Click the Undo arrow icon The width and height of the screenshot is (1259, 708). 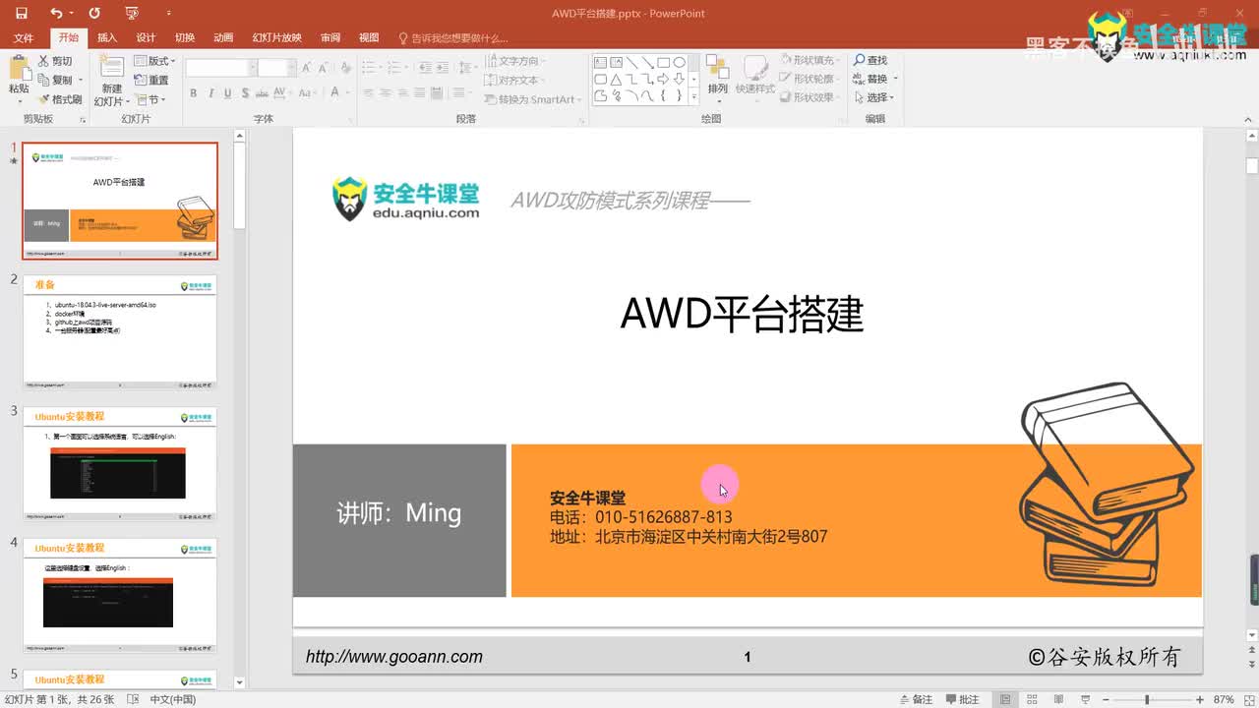(x=56, y=14)
